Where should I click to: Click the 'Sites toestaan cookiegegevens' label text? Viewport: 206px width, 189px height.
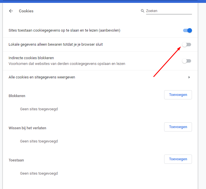point(64,30)
